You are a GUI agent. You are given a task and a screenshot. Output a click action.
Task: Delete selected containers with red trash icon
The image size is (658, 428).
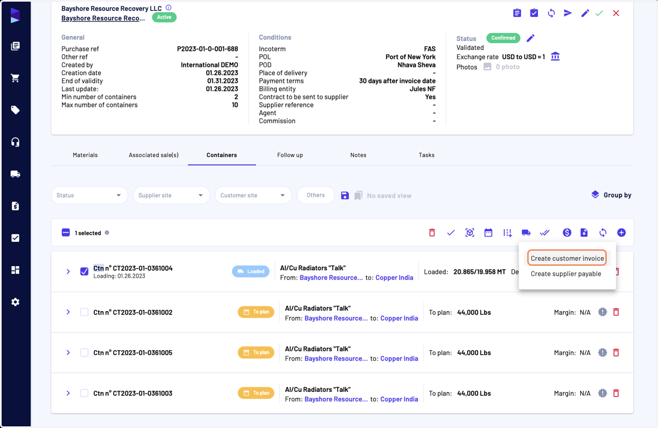(x=432, y=233)
